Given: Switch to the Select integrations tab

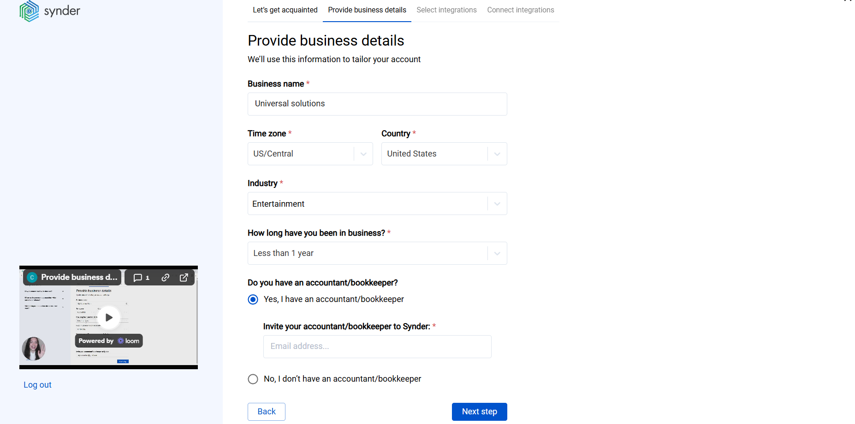Looking at the screenshot, I should click(x=446, y=10).
